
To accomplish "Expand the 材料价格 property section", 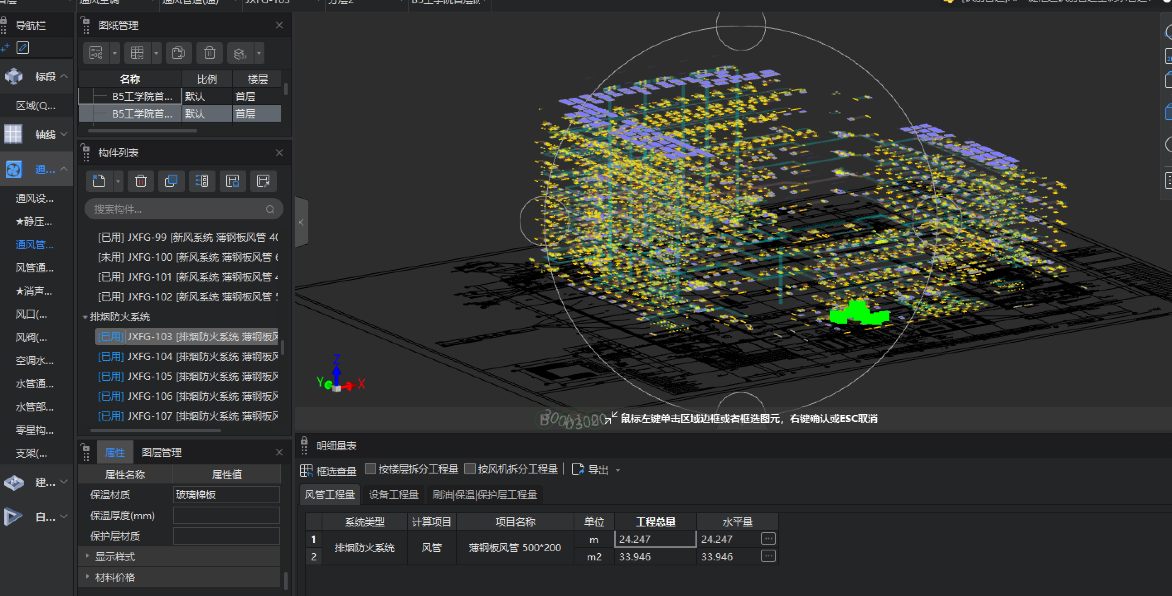I will 87,577.
